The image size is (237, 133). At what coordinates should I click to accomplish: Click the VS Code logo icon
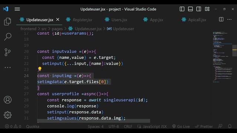6,9
